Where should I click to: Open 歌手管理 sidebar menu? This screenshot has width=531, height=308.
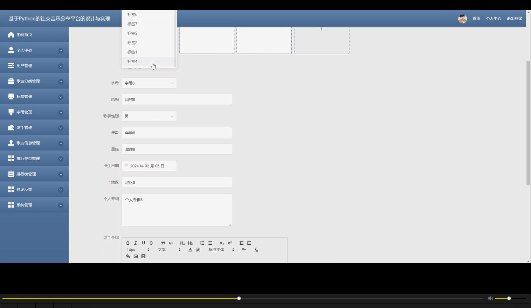(x=34, y=127)
